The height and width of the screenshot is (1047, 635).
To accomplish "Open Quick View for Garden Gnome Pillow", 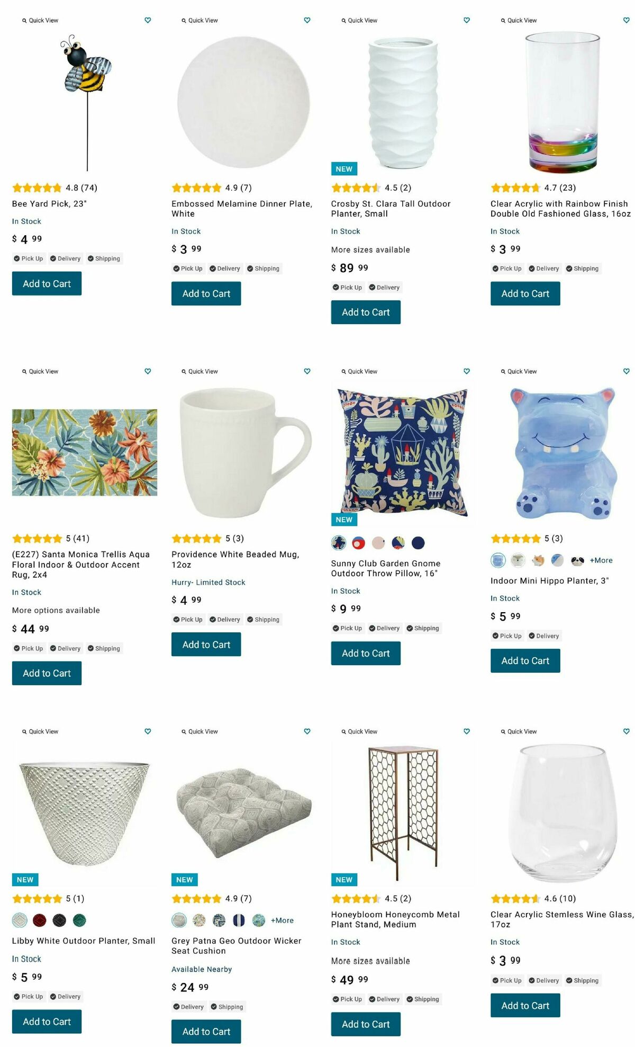I will click(x=359, y=371).
